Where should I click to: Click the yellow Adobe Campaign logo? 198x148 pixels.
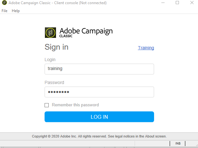[x=50, y=32]
